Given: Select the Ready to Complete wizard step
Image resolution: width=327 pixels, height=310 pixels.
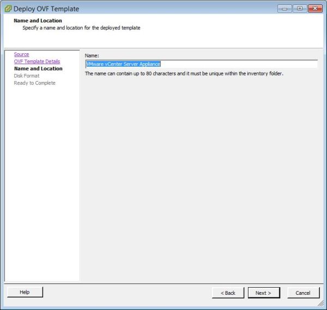Looking at the screenshot, I should [34, 83].
